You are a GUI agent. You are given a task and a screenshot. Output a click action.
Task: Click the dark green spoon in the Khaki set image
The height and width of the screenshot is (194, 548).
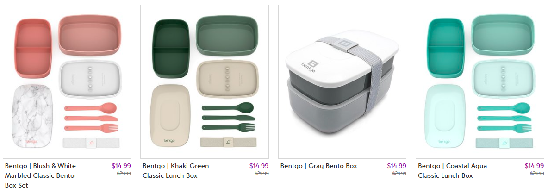[x=228, y=107]
